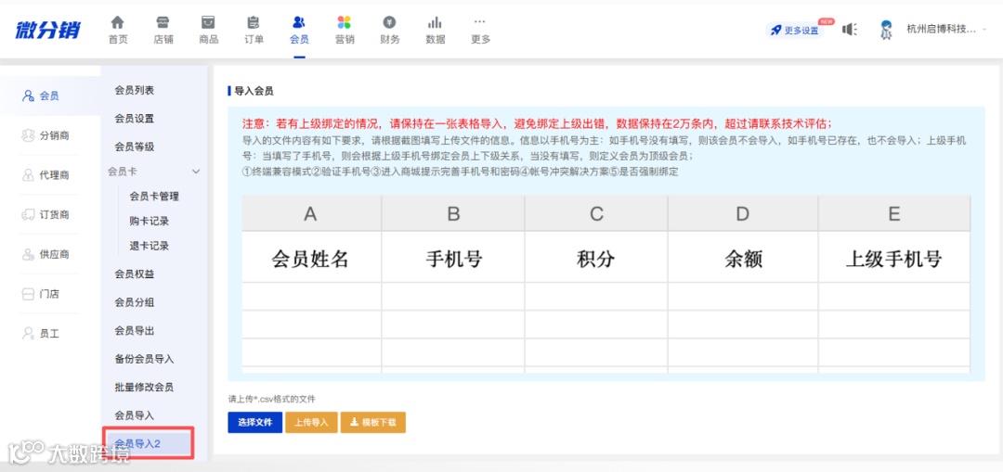Click the 更多设置 button
The image size is (1003, 472).
coord(794,30)
